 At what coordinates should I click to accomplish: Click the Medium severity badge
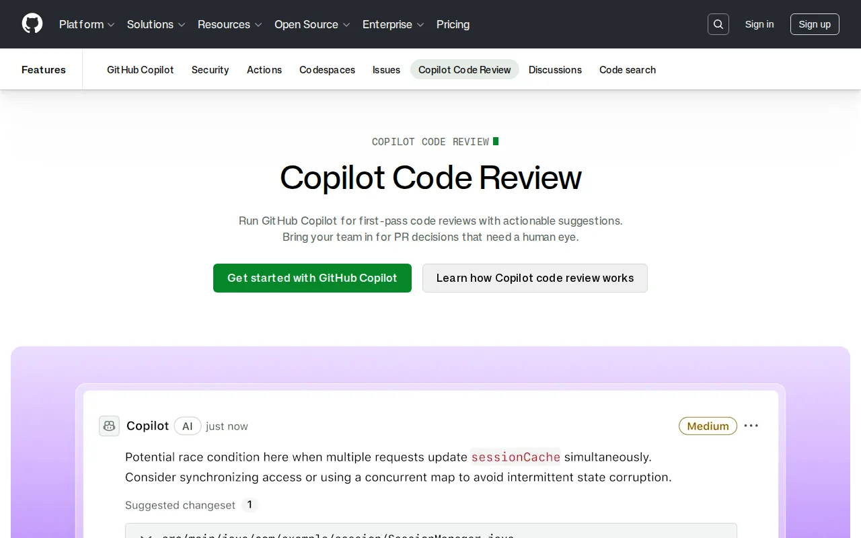[x=708, y=426]
